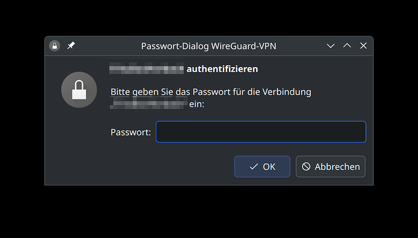Click the 'Passwort-Dialog WireGuard-VPN' window title
This screenshot has height=238, width=418.
[209, 46]
